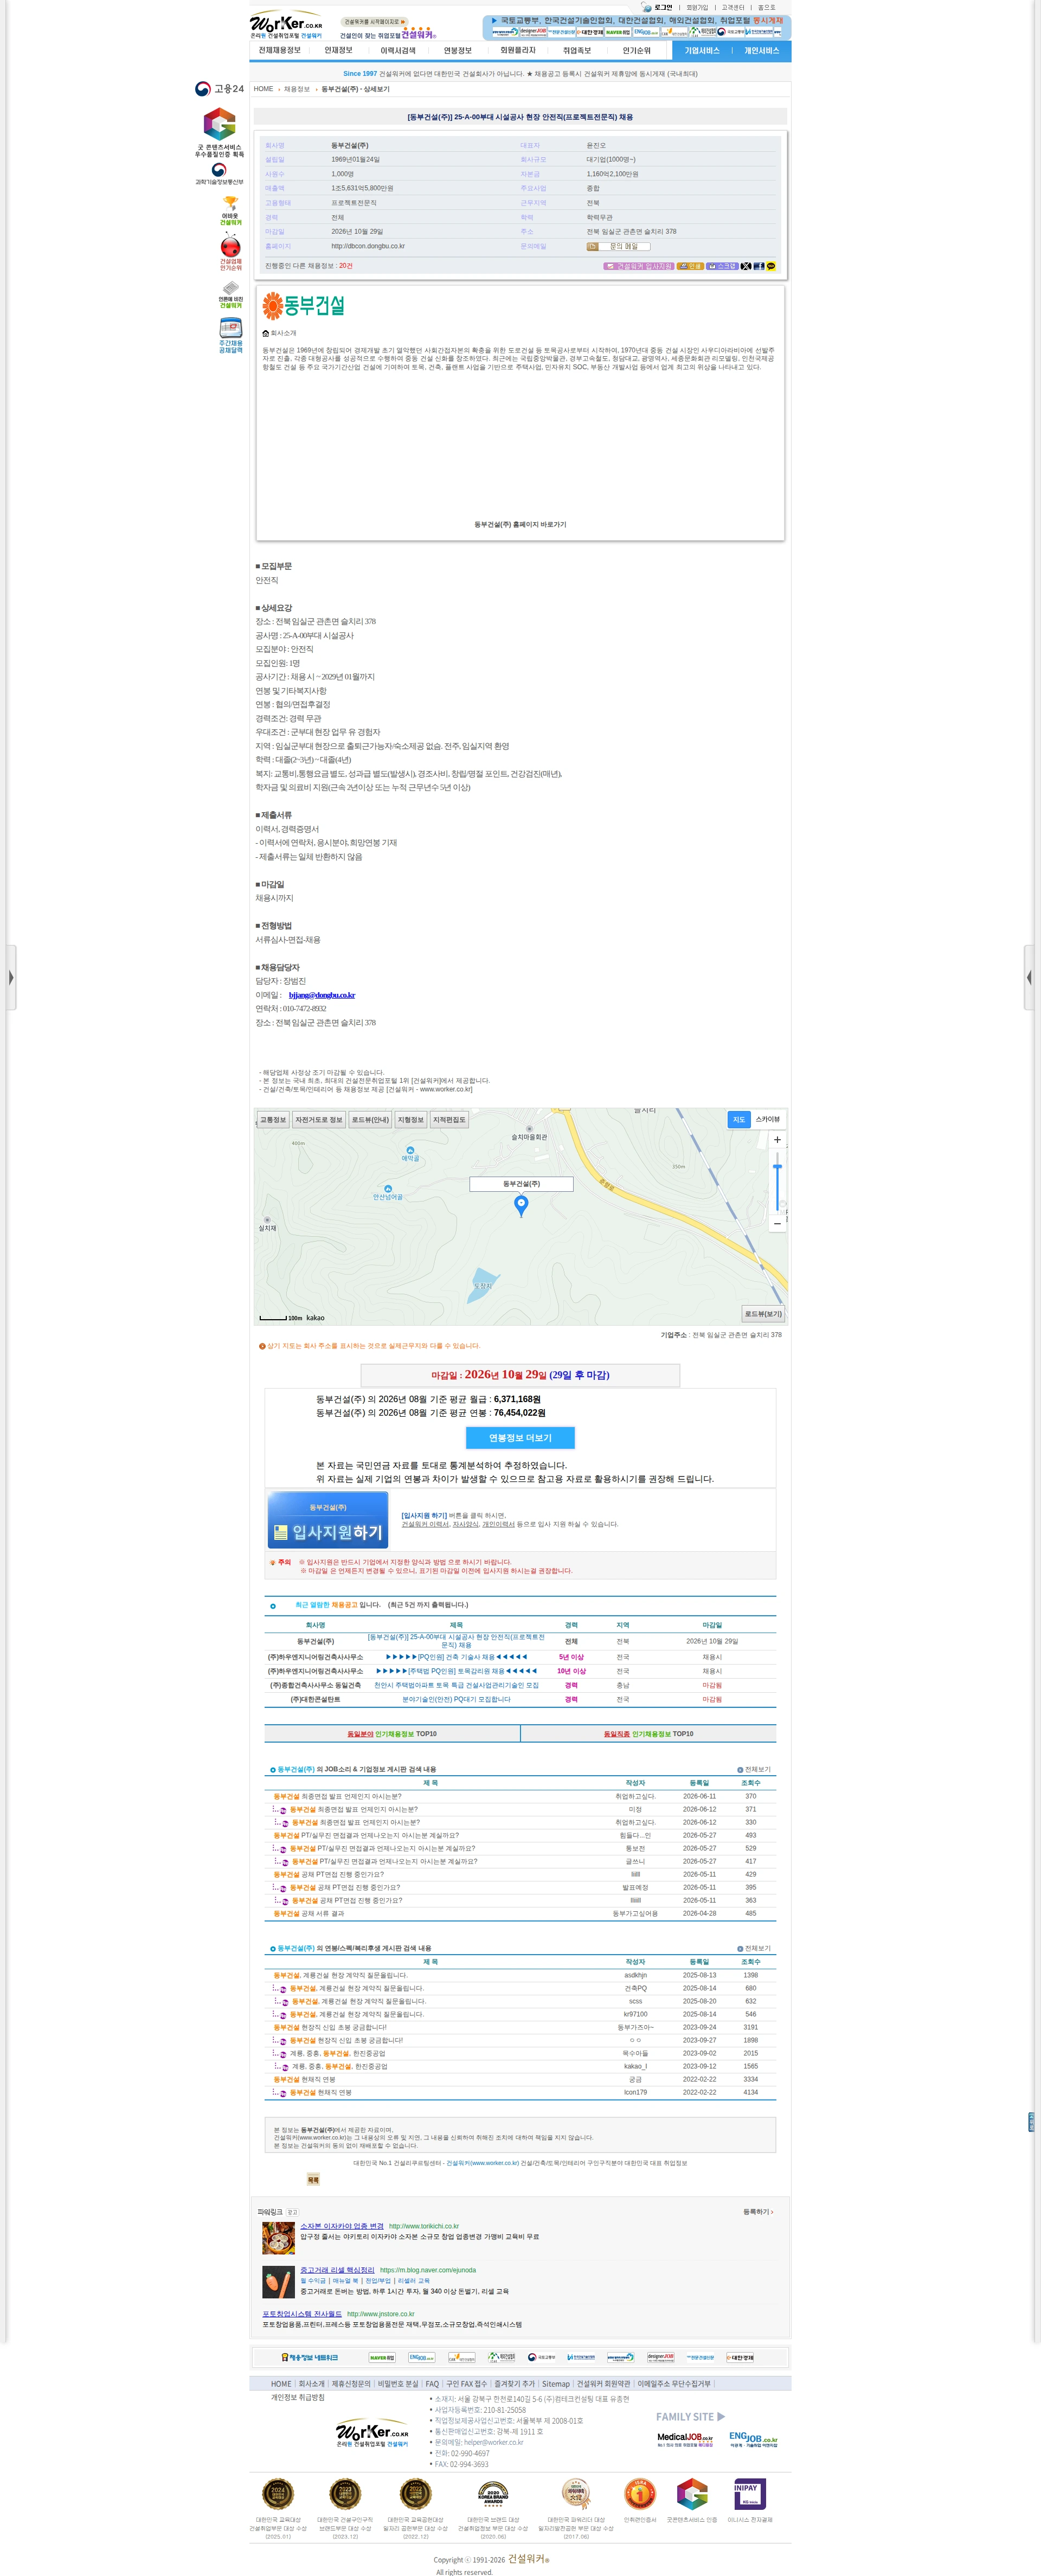Open the 회원가입 link at top
This screenshot has height=2576, width=1041.
(x=697, y=7)
